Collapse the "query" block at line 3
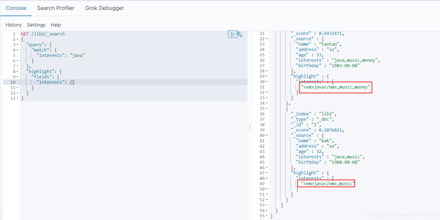 pyautogui.click(x=17, y=45)
